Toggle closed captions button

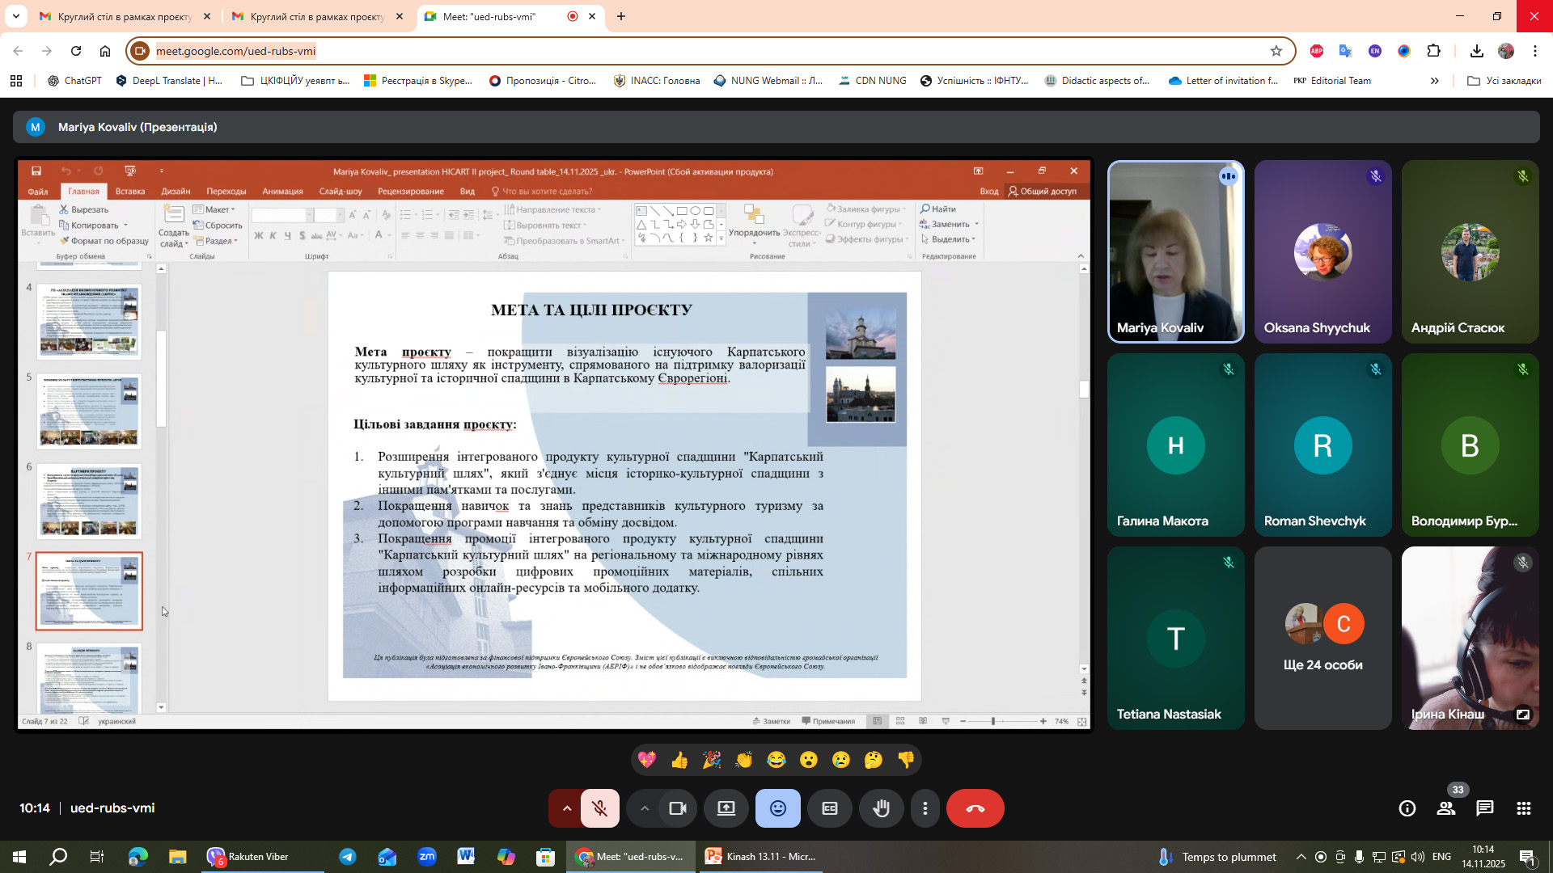coord(830,808)
